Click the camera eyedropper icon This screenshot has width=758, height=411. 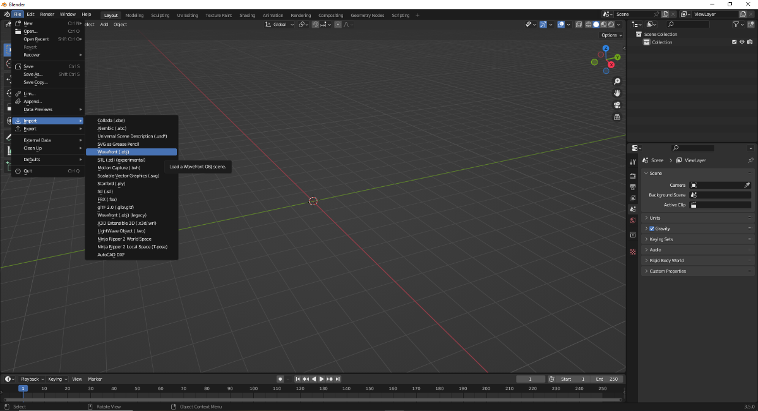747,185
